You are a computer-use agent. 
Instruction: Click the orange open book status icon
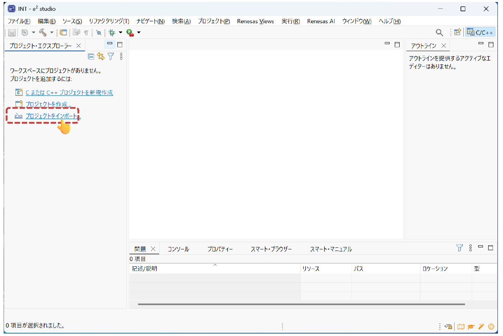coord(461,326)
